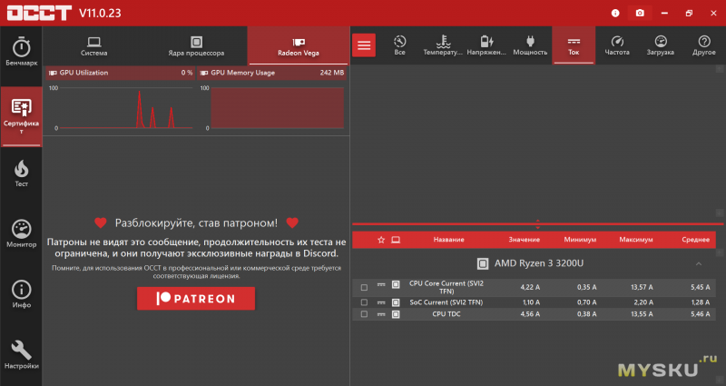726x386 pixels.
Task: Click the info icon in title bar
Action: (x=615, y=13)
